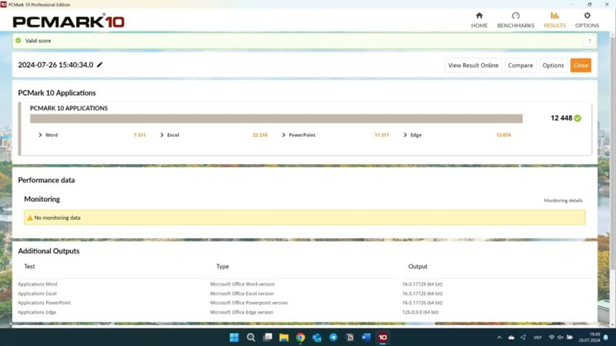Click the Excel score value 22 210

[260, 135]
